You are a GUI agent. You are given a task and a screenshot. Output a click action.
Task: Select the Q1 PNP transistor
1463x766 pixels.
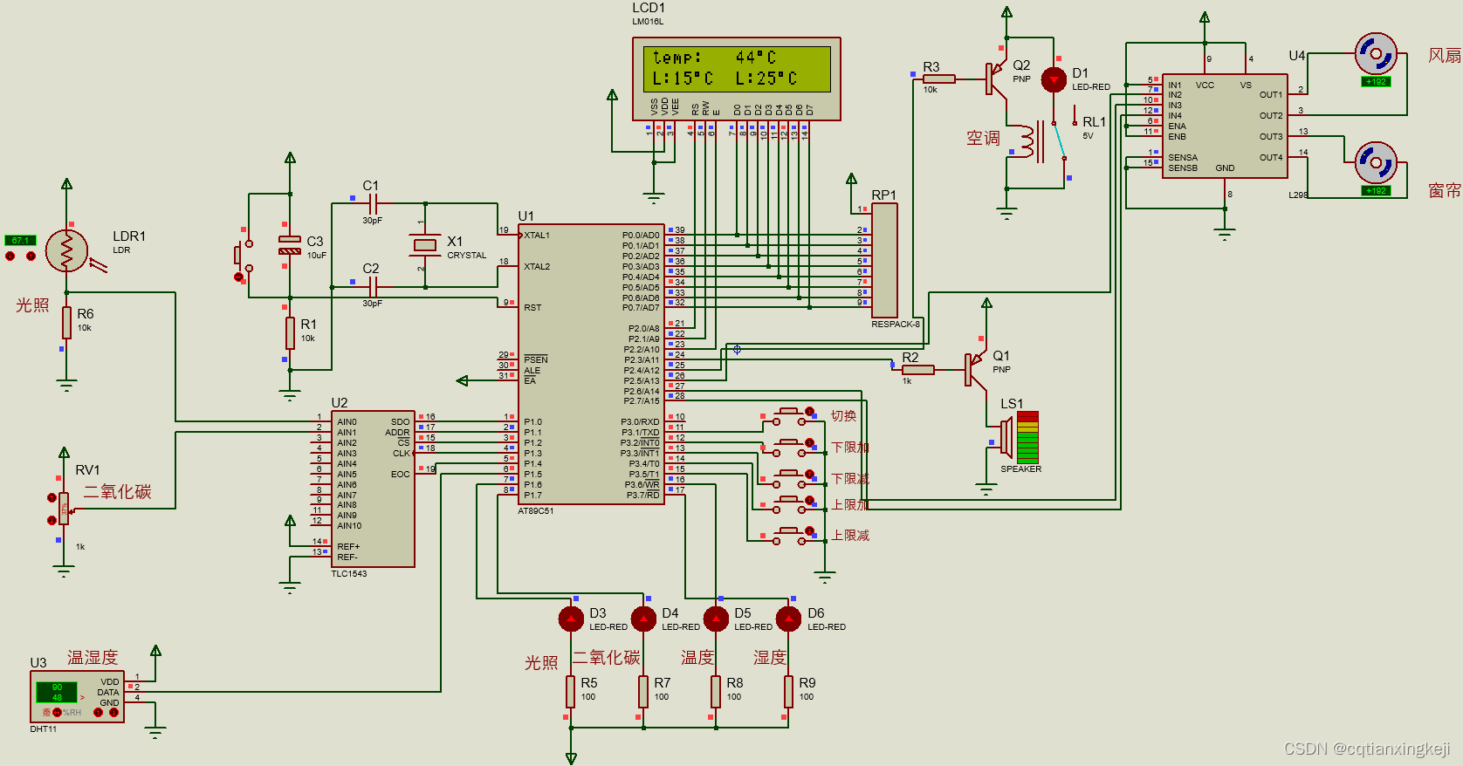[975, 370]
